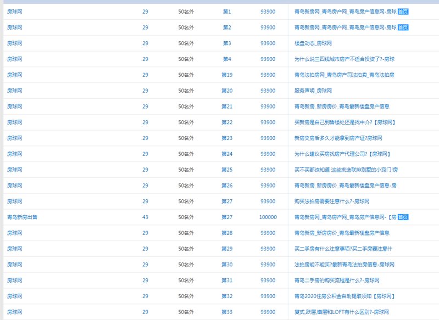Open the page title link in the 青岛新房出售 row
The width and height of the screenshot is (439, 320).
[346, 217]
